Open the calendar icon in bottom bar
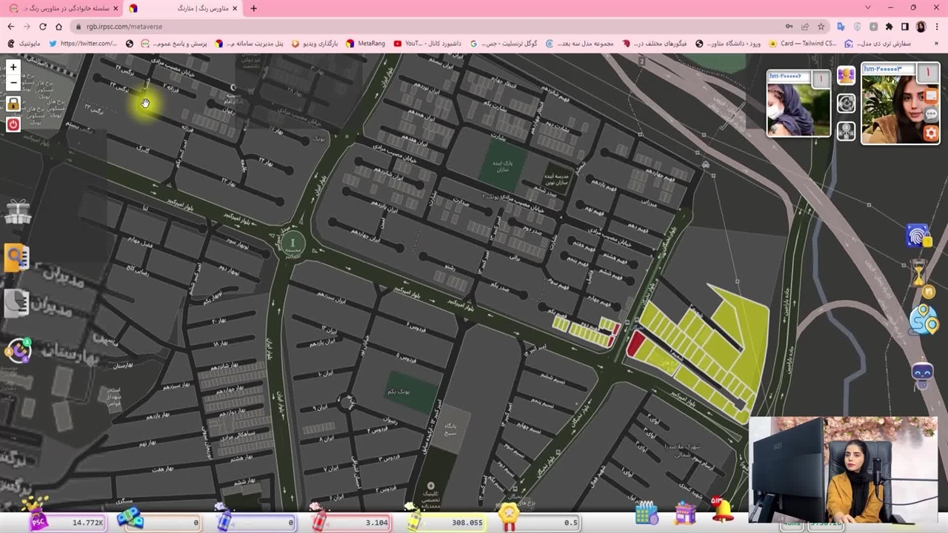This screenshot has width=948, height=533. (x=647, y=514)
